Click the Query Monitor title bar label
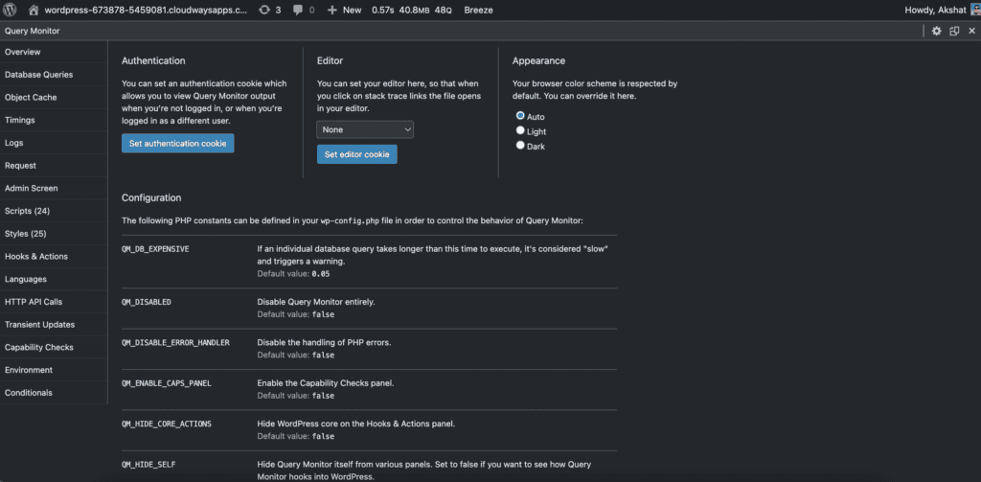This screenshot has height=482, width=981. (x=32, y=31)
